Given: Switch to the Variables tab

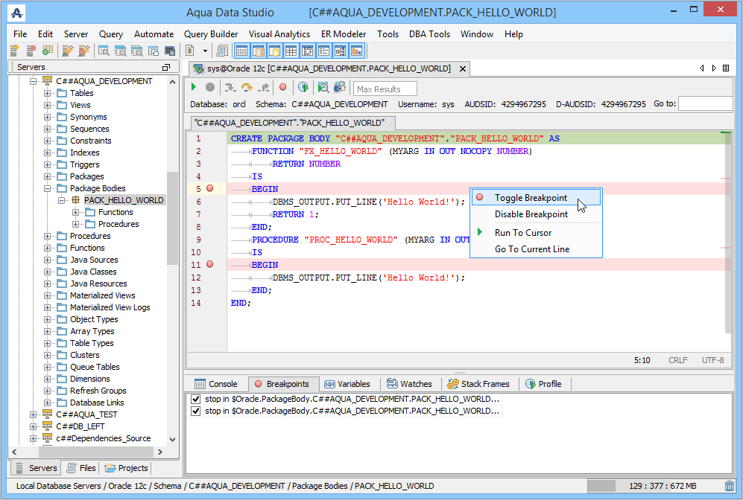Looking at the screenshot, I should (347, 384).
